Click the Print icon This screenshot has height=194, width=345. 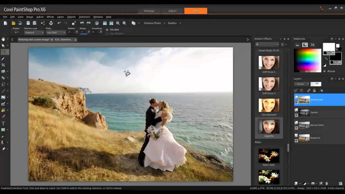tap(51, 23)
